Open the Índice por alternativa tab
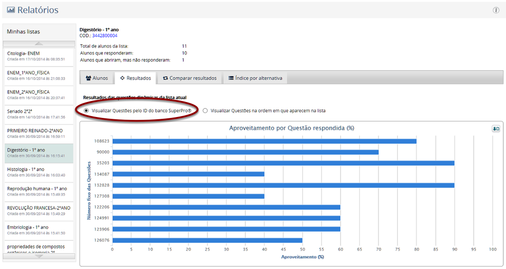 pos(255,78)
